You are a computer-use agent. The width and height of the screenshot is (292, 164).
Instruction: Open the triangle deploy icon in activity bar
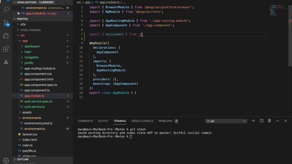click(x=6, y=62)
